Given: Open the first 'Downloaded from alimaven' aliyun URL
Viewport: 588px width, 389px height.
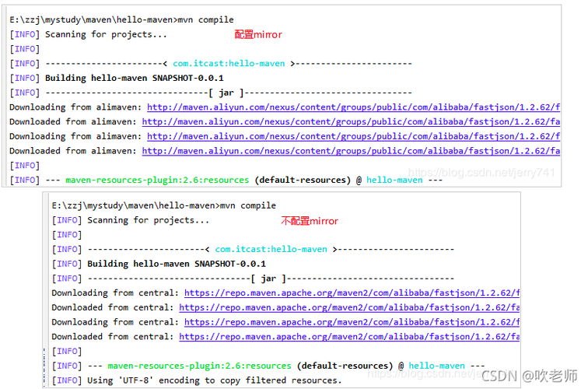Looking at the screenshot, I should (x=351, y=122).
